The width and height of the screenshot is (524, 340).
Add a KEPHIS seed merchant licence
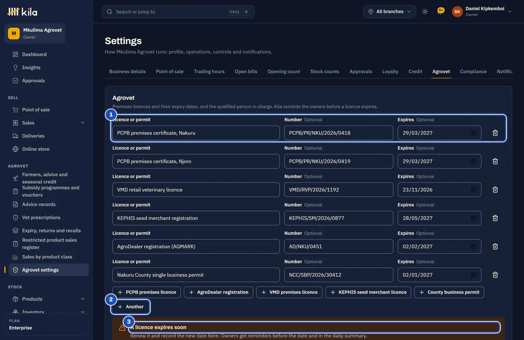(368, 292)
